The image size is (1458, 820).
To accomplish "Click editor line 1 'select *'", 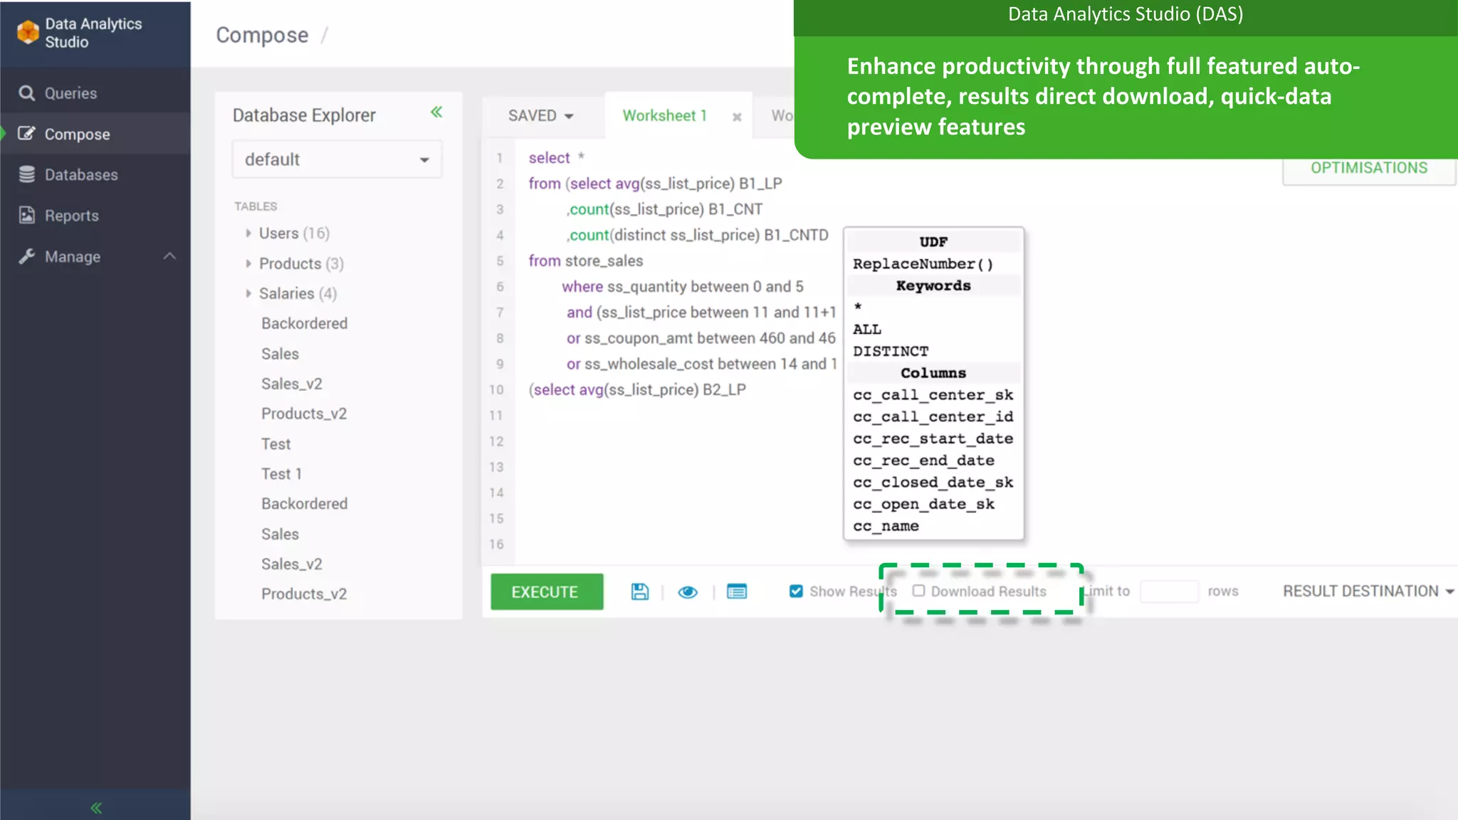I will pos(556,158).
